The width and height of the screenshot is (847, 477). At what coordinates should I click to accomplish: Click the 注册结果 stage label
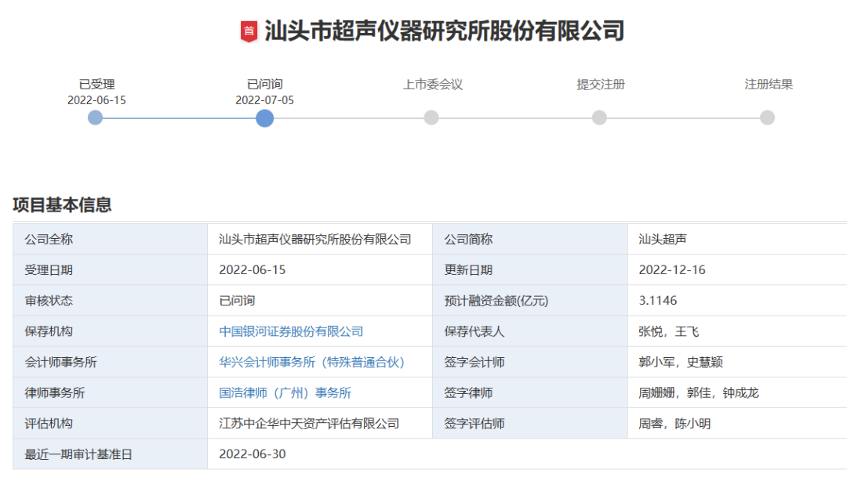769,84
